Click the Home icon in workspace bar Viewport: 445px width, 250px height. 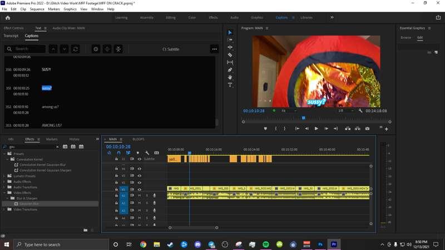pyautogui.click(x=8, y=18)
